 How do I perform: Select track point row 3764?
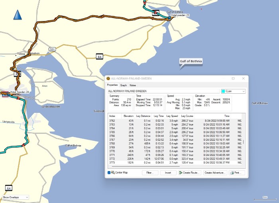[x=175, y=128]
